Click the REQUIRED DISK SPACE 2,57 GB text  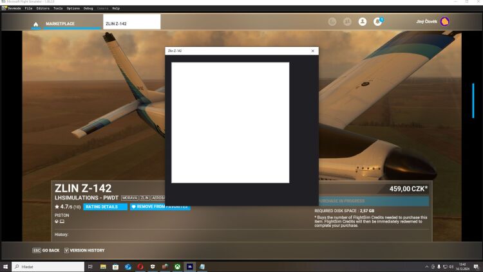click(x=344, y=211)
